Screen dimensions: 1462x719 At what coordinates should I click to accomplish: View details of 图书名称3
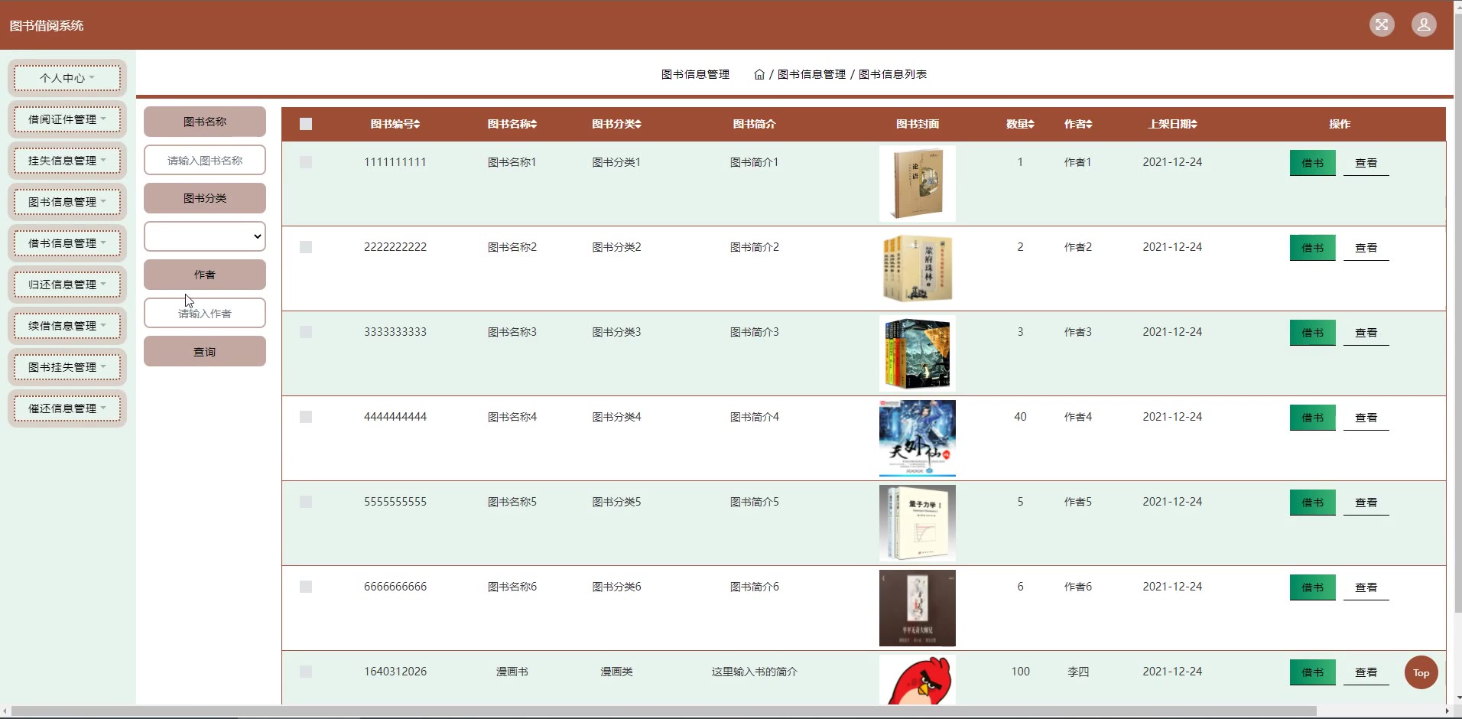pyautogui.click(x=1366, y=333)
